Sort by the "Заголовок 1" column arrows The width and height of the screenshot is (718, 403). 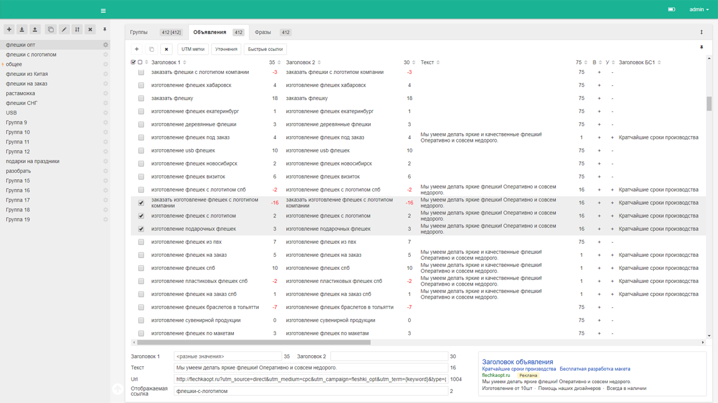pyautogui.click(x=184, y=62)
